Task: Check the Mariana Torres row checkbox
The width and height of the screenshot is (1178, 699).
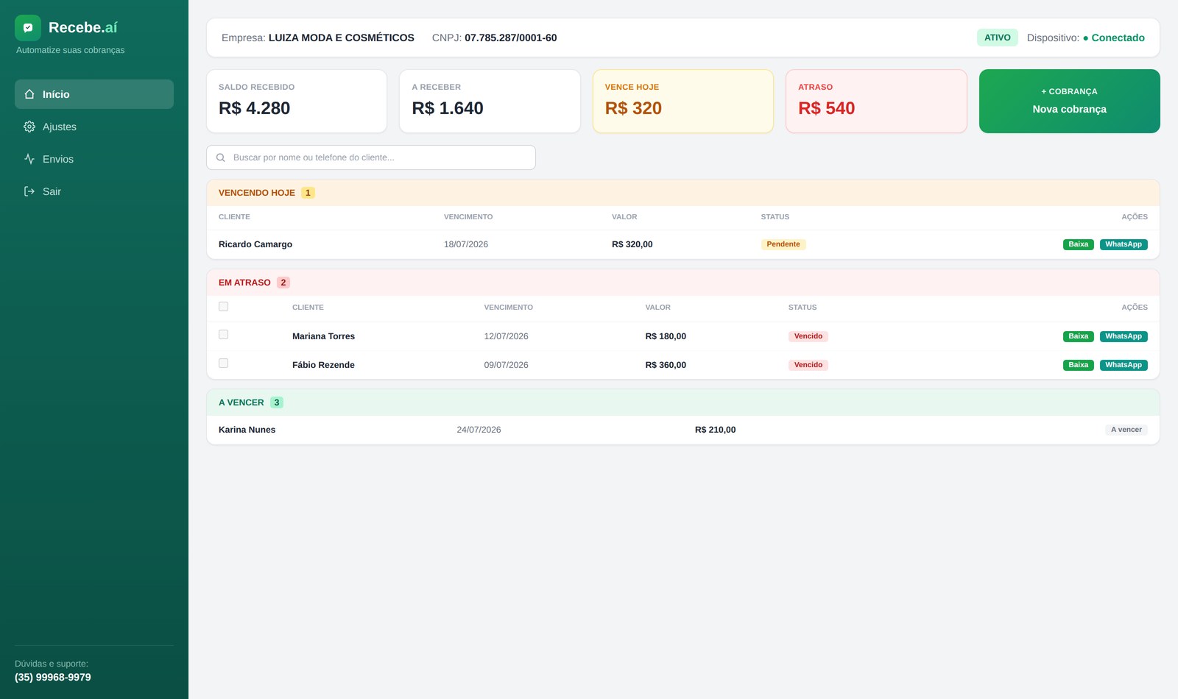Action: point(224,335)
